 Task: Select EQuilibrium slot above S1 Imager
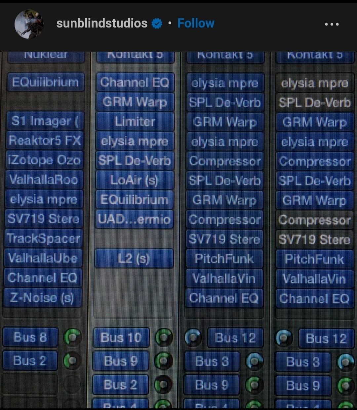click(46, 82)
